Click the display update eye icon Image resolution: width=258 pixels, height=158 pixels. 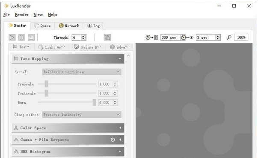[191, 37]
